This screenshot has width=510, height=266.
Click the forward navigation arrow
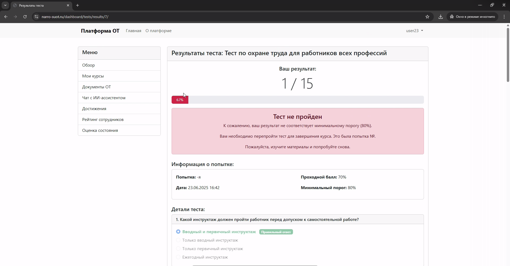[15, 17]
